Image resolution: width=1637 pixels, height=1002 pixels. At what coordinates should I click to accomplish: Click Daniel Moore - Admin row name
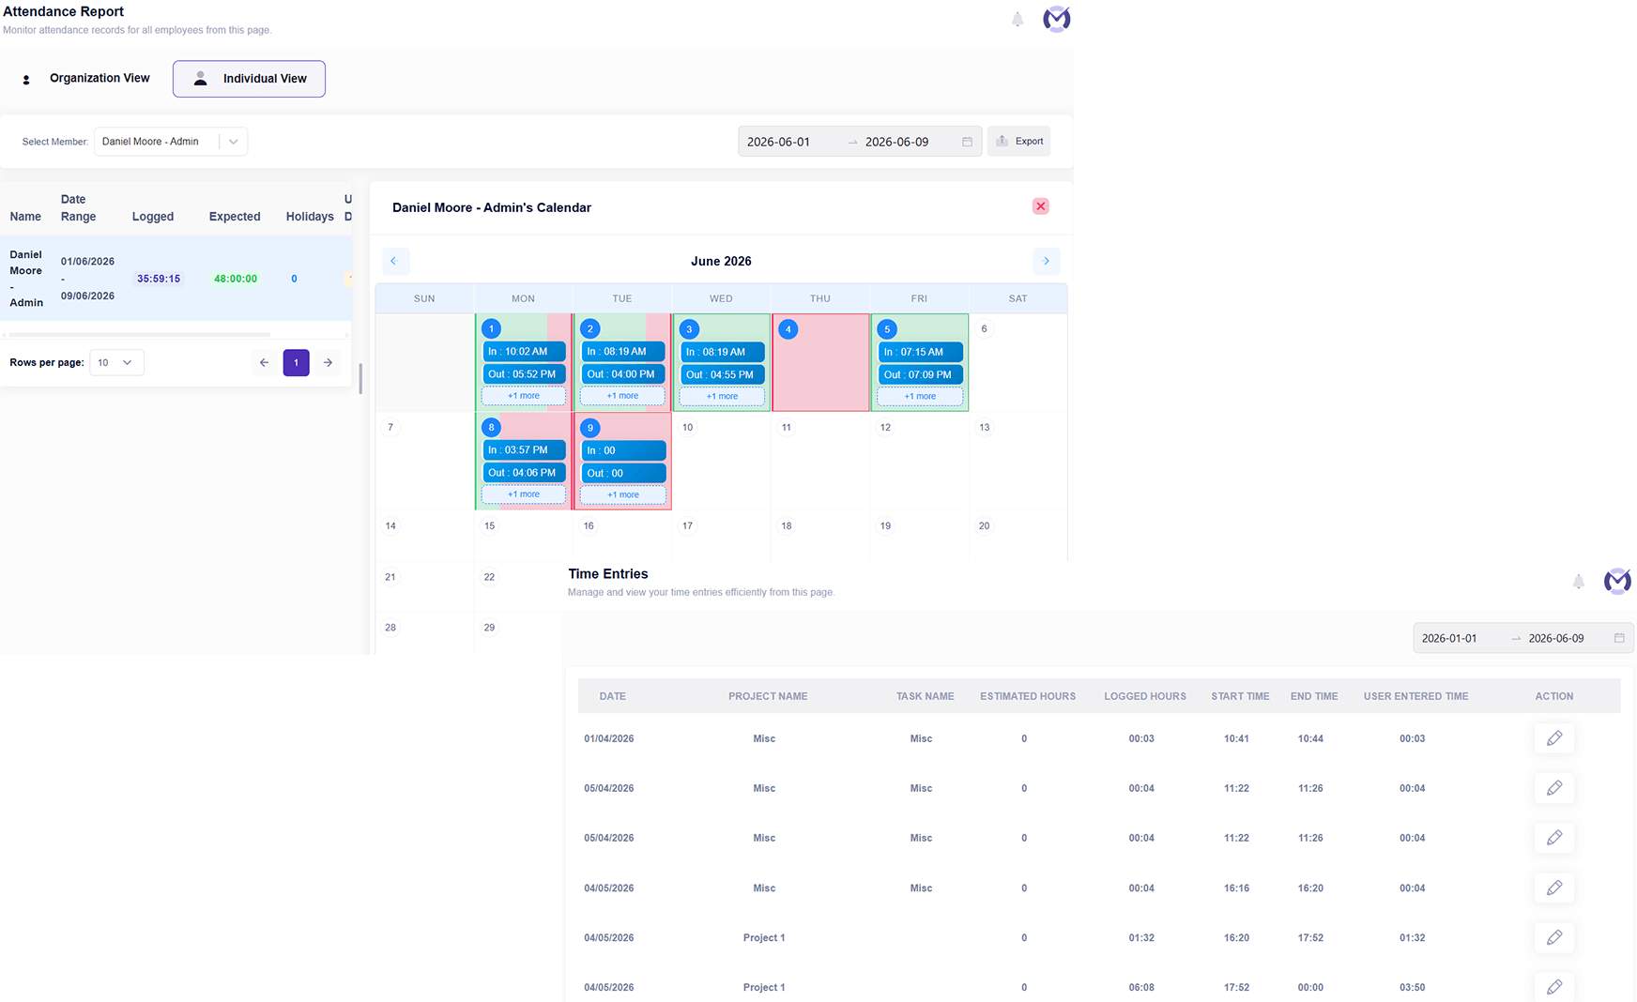click(26, 279)
